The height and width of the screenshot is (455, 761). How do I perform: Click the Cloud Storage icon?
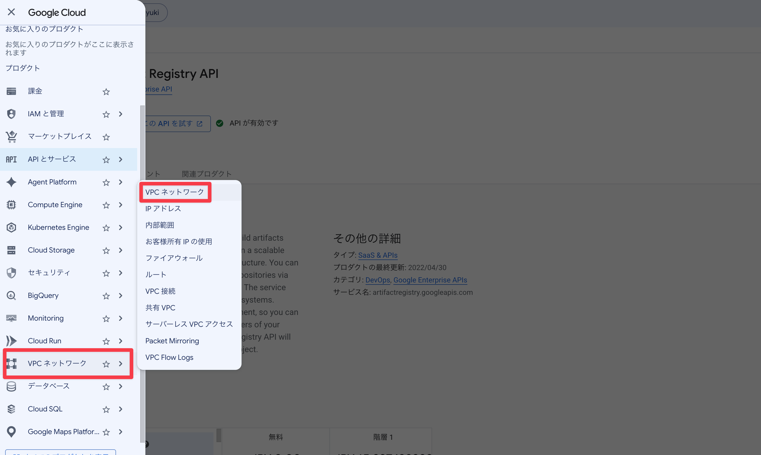[11, 250]
